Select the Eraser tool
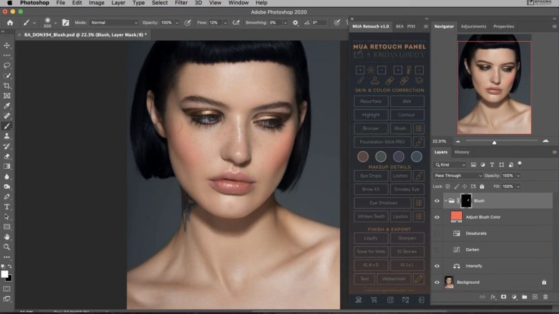Image resolution: width=559 pixels, height=314 pixels. [7, 156]
